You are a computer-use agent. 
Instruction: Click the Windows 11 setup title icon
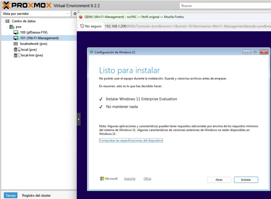(x=91, y=52)
